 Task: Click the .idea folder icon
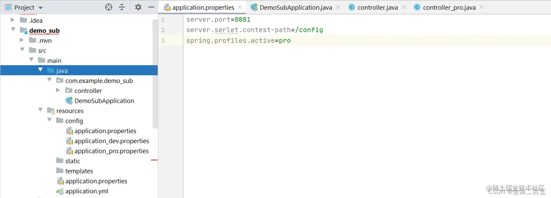click(23, 20)
